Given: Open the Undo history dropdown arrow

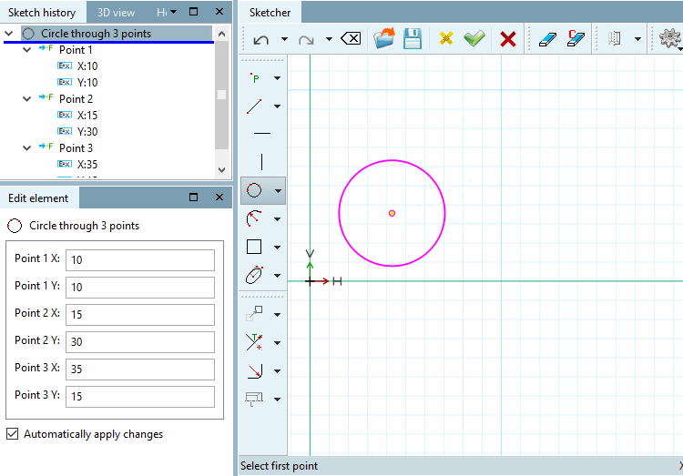Looking at the screenshot, I should point(284,39).
